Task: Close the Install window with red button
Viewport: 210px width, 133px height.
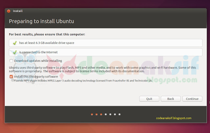Action: 9,11
